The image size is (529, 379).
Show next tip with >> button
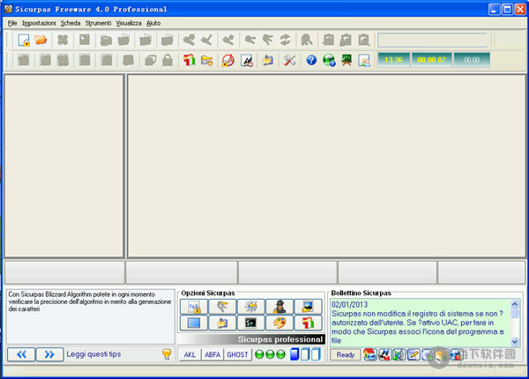pyautogui.click(x=49, y=354)
